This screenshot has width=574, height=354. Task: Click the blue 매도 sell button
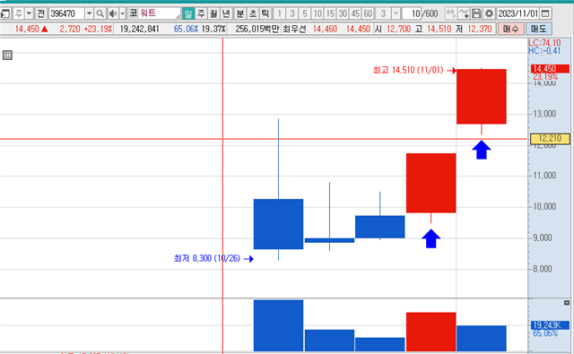[x=538, y=29]
